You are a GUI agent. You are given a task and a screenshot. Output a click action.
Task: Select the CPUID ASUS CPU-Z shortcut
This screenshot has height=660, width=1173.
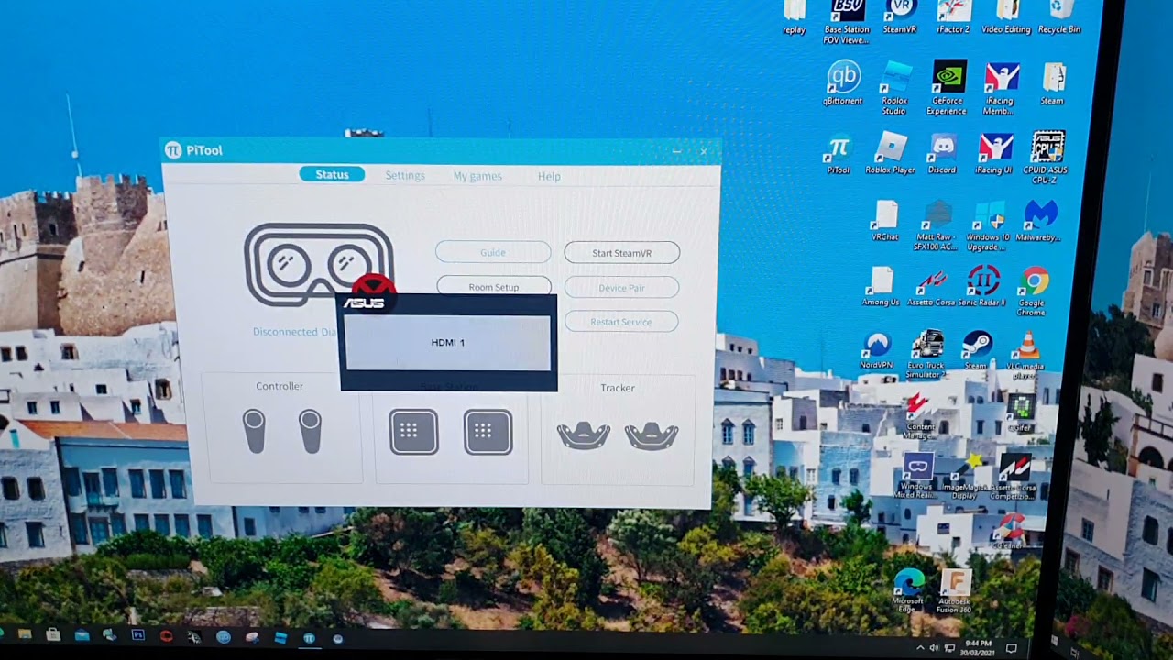point(1046,157)
